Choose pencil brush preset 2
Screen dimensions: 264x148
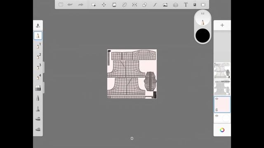[38, 56]
